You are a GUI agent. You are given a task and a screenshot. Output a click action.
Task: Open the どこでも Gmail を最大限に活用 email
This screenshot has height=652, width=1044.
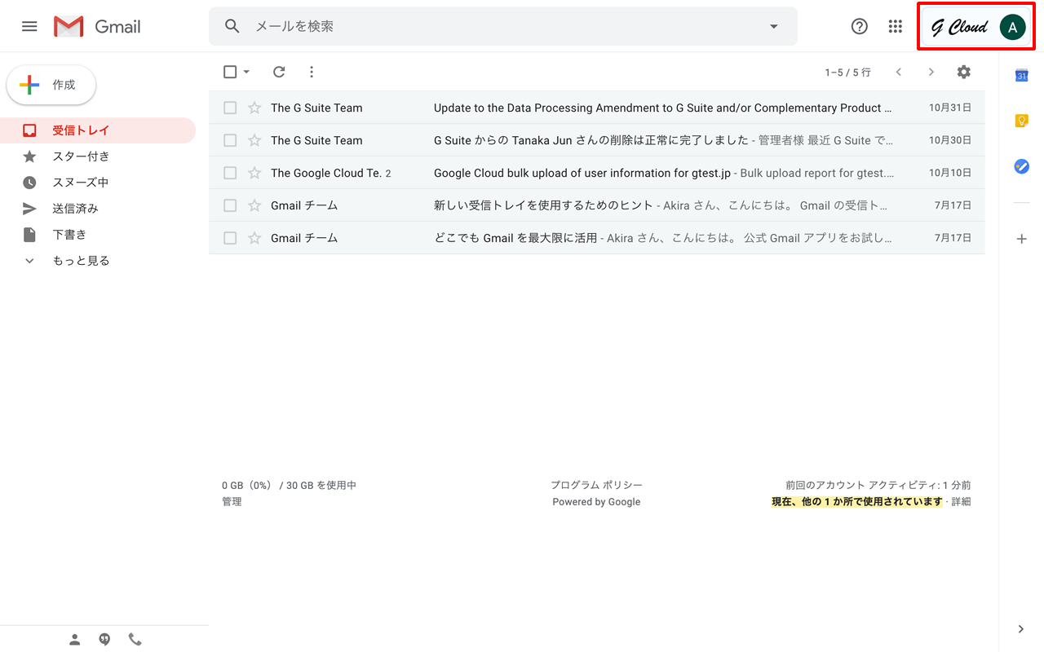[515, 238]
